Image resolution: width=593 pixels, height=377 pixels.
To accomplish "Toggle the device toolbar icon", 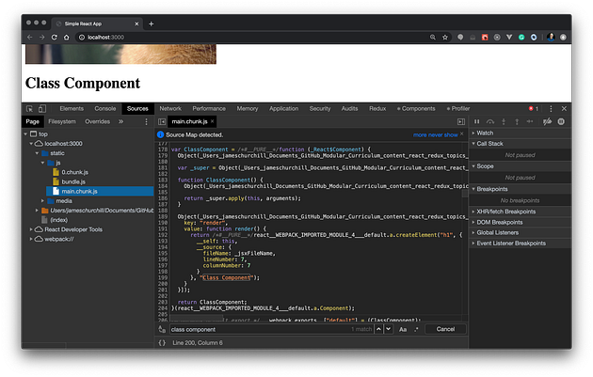I will [42, 109].
